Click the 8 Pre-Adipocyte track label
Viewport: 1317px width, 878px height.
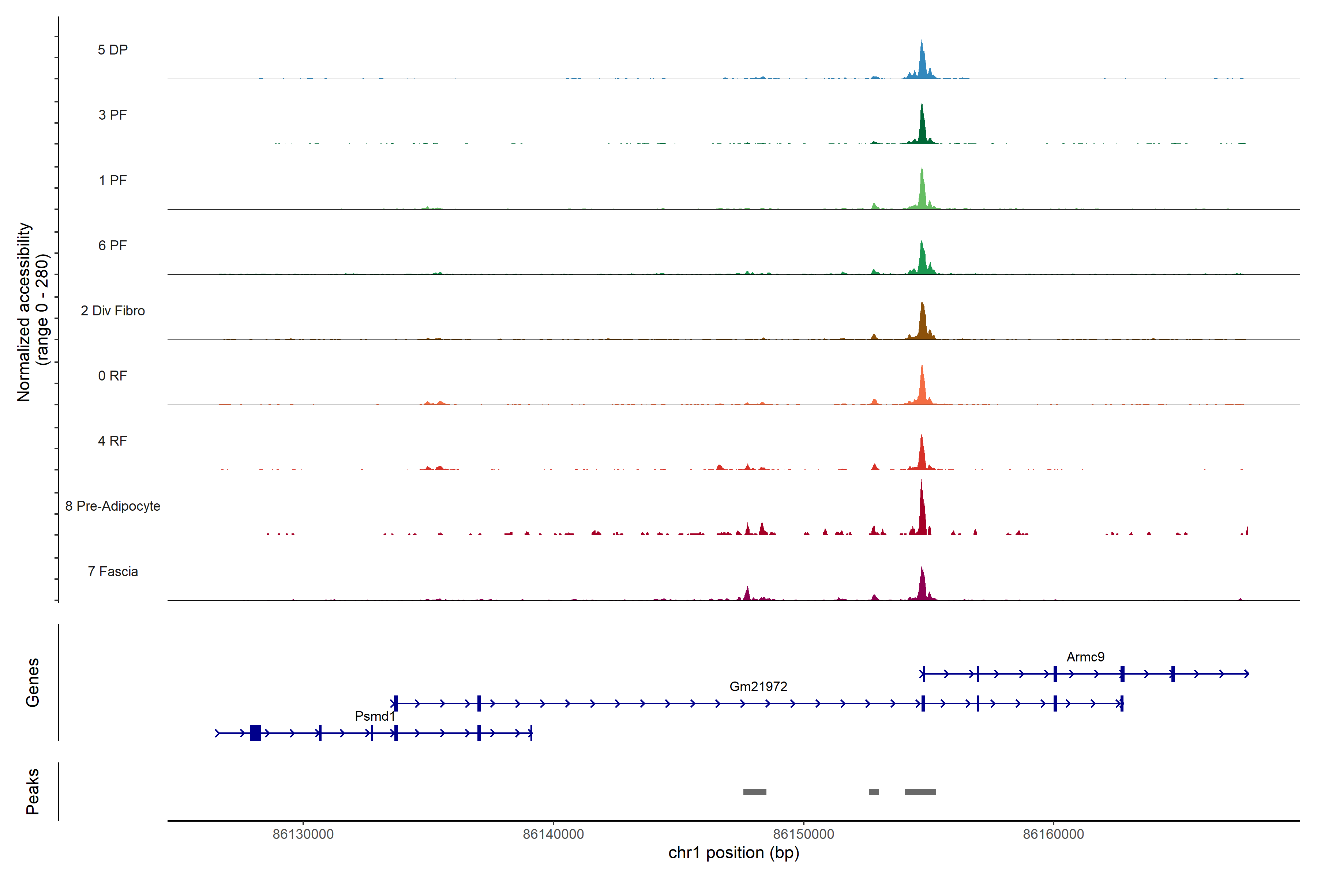[113, 506]
